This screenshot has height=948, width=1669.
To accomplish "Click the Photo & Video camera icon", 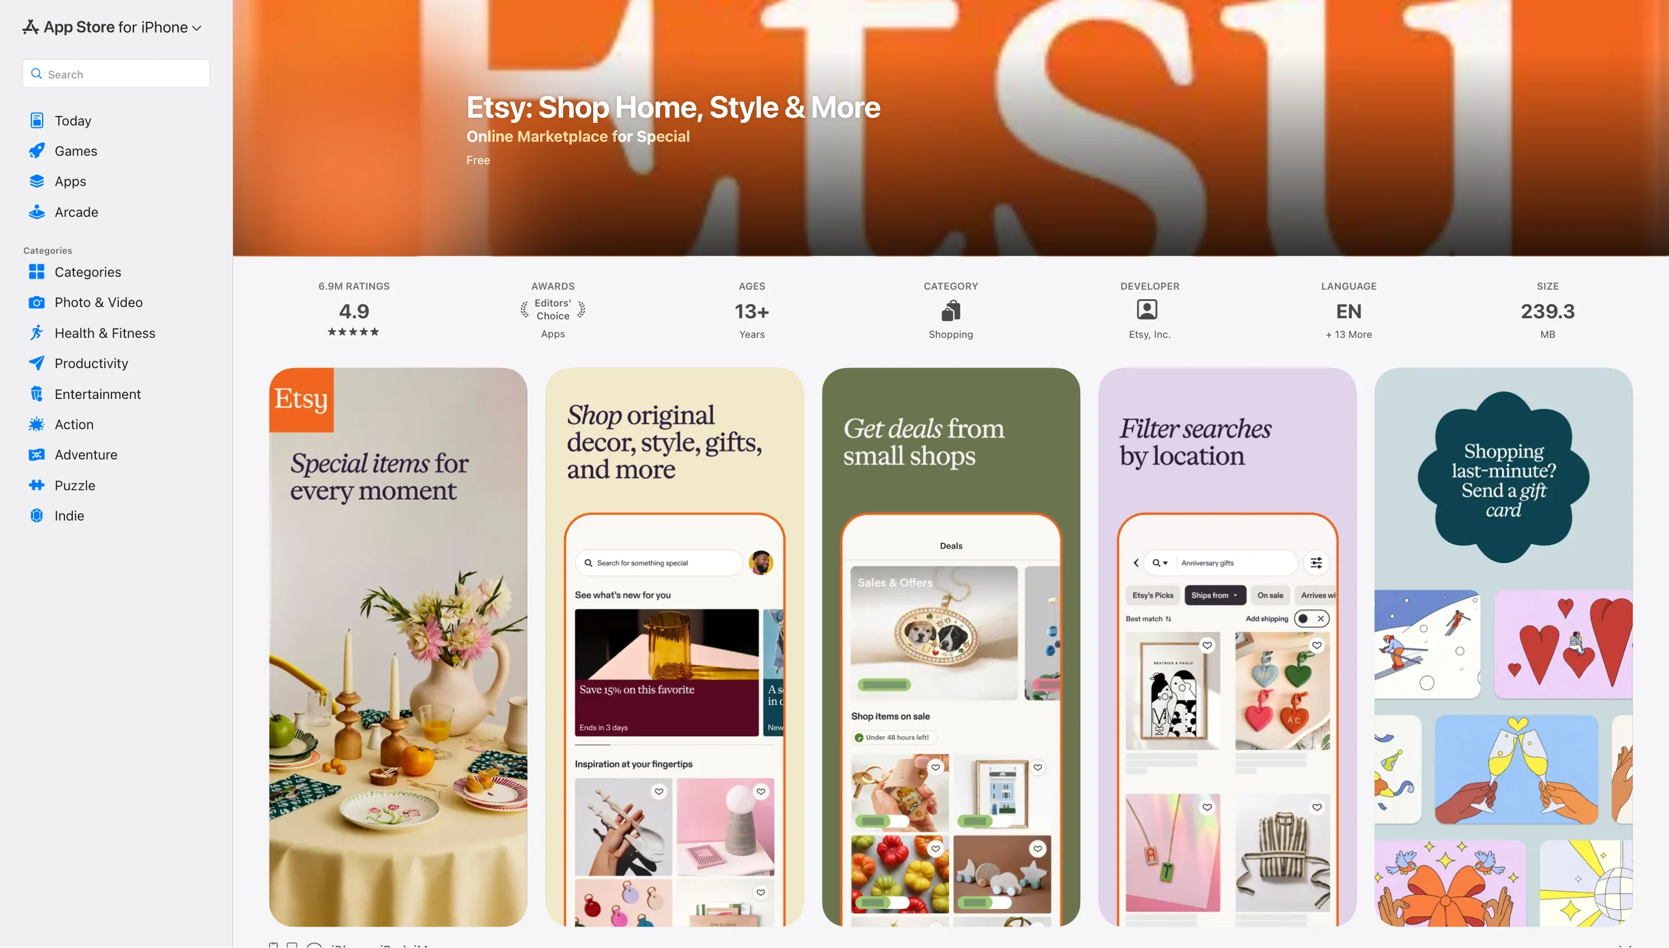I will pos(37,302).
